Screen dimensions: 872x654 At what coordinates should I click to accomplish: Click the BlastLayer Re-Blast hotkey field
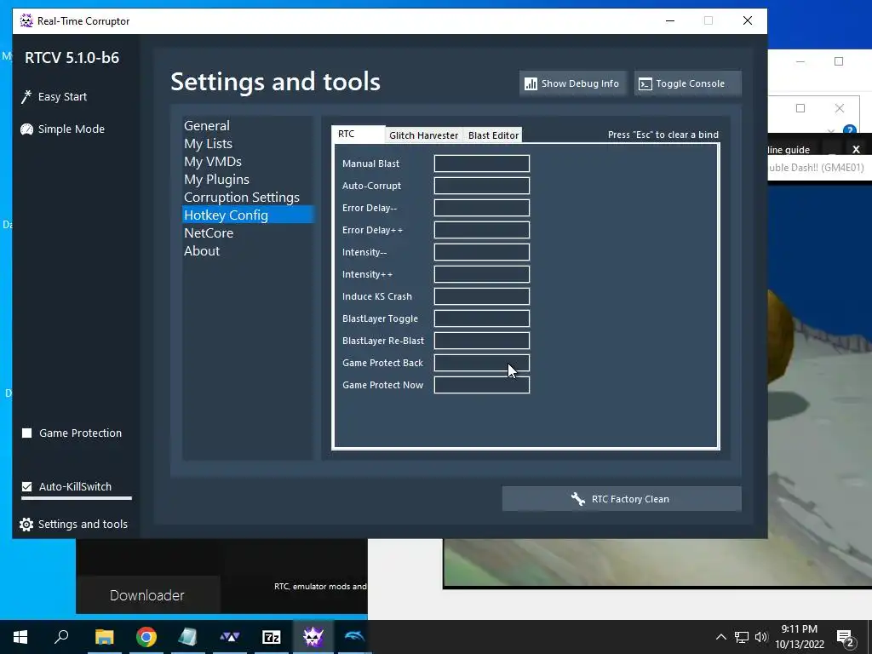pos(482,341)
